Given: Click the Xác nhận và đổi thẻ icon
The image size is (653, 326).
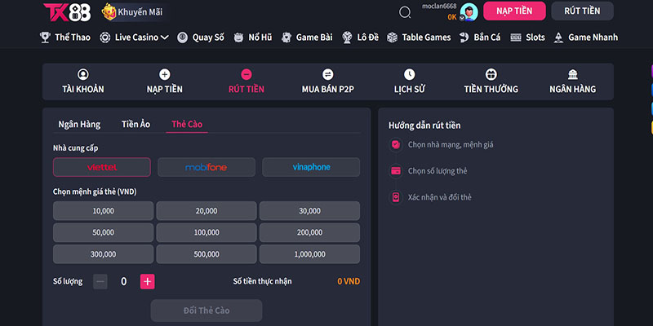Looking at the screenshot, I should pyautogui.click(x=396, y=197).
